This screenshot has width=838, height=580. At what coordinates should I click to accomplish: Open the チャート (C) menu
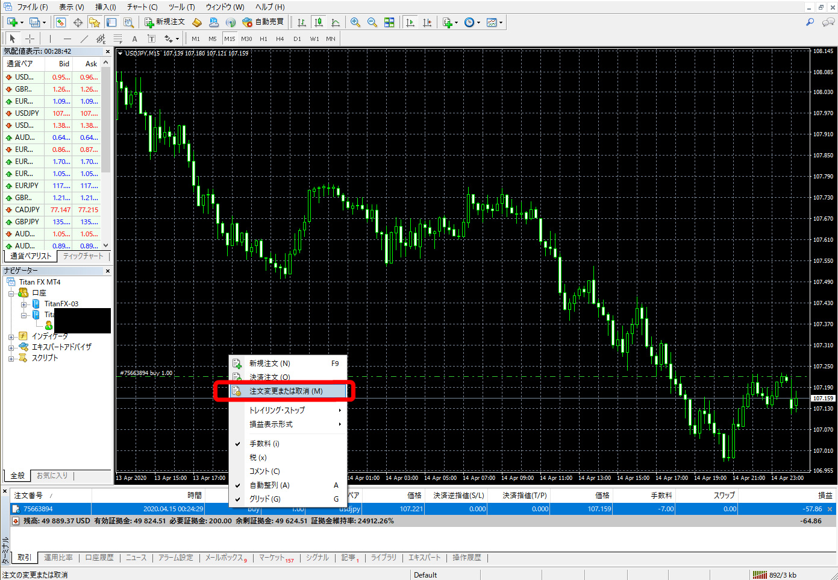[x=142, y=7]
